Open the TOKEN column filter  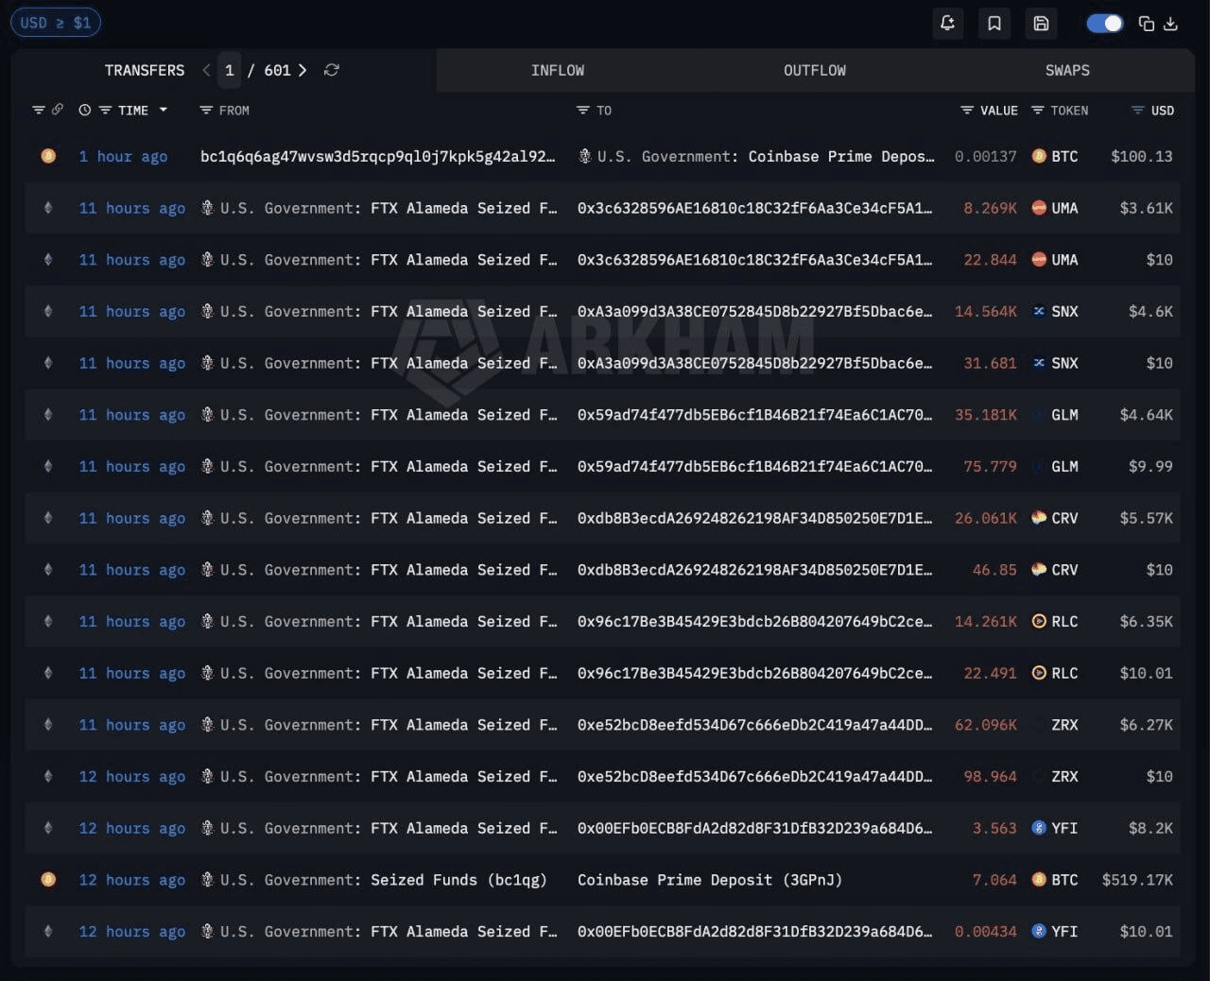1038,110
